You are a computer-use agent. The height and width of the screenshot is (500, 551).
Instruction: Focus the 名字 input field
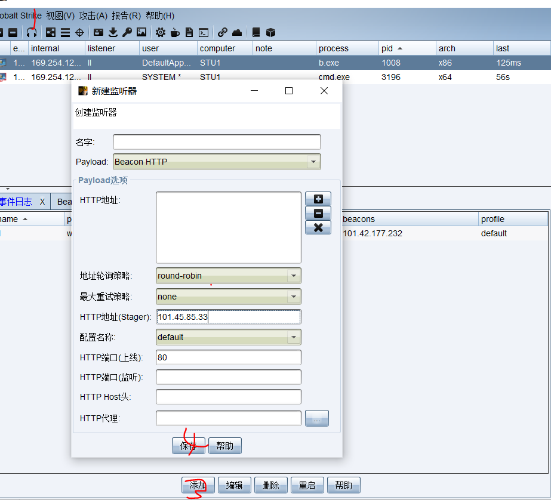[217, 142]
